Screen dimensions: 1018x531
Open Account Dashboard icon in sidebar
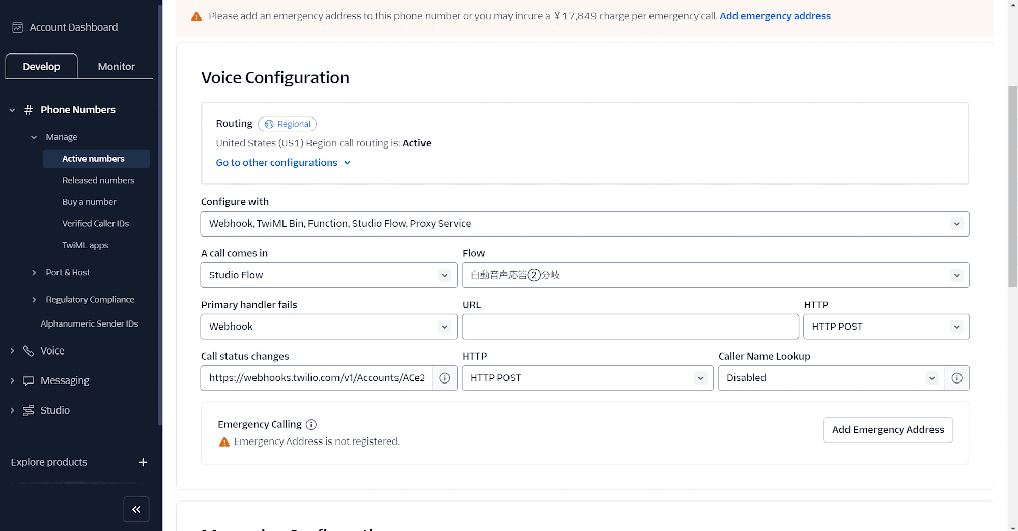[x=18, y=27]
